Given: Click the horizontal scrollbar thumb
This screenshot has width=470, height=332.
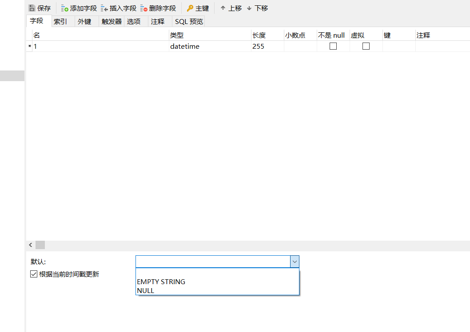Looking at the screenshot, I should coord(40,245).
